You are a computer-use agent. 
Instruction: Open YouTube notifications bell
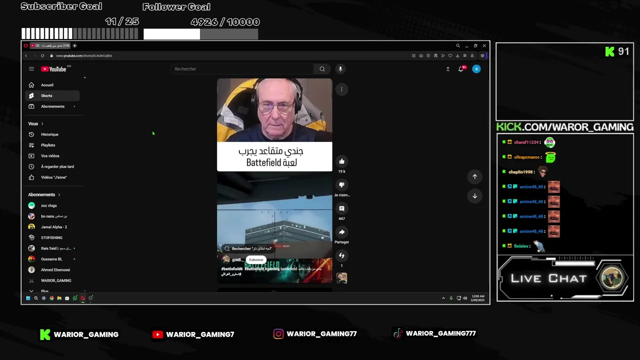(x=461, y=69)
